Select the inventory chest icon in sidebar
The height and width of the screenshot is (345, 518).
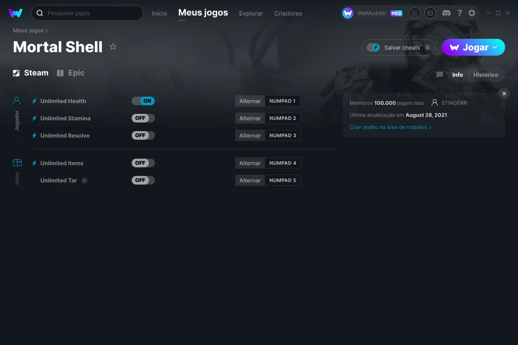(17, 163)
